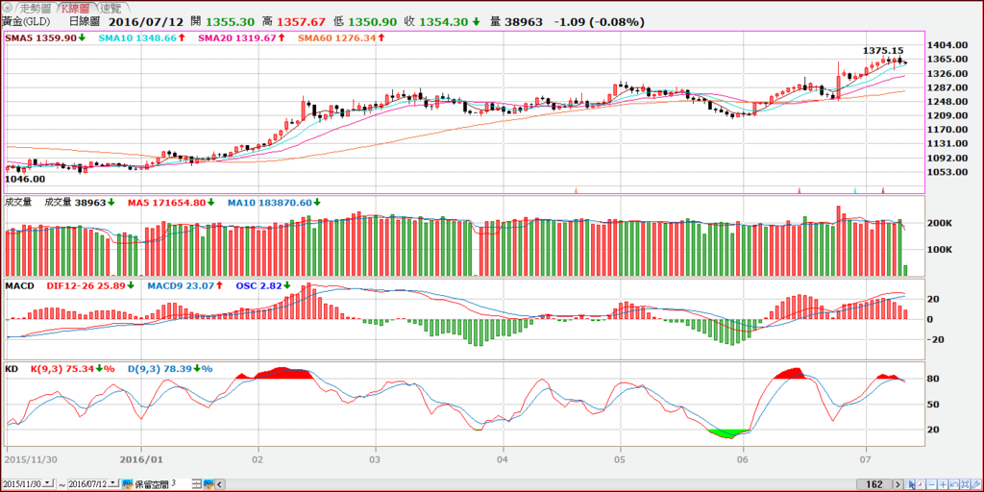Select the cursor pointer tool icon
The image size is (984, 492).
tap(909, 484)
